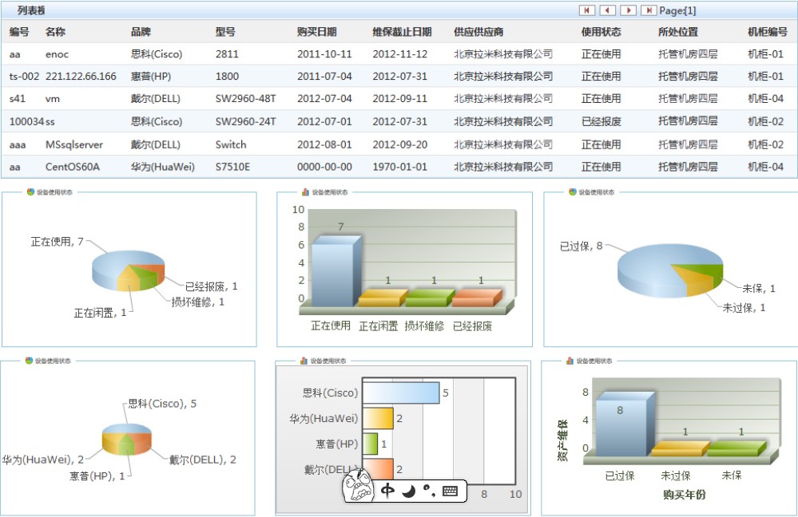Open the IME soft keyboard icon
798x517 pixels.
pos(451,490)
